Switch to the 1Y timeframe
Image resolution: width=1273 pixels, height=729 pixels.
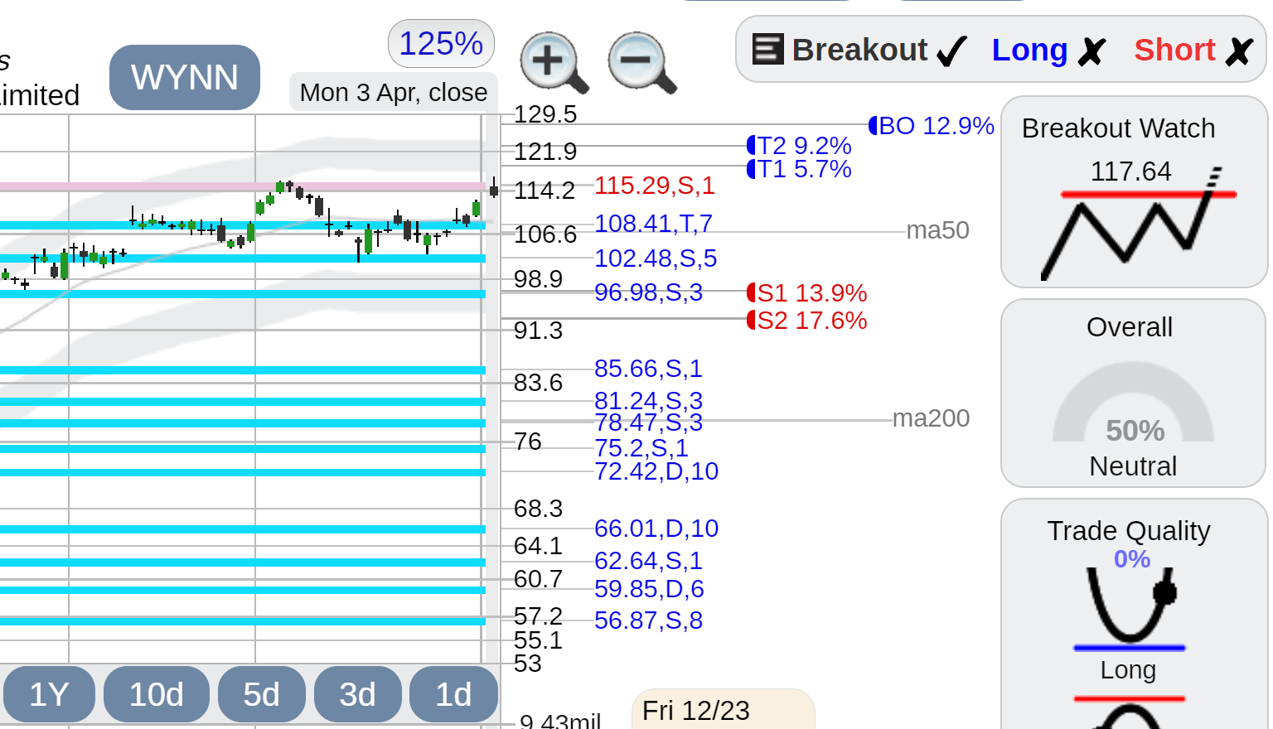(x=49, y=694)
